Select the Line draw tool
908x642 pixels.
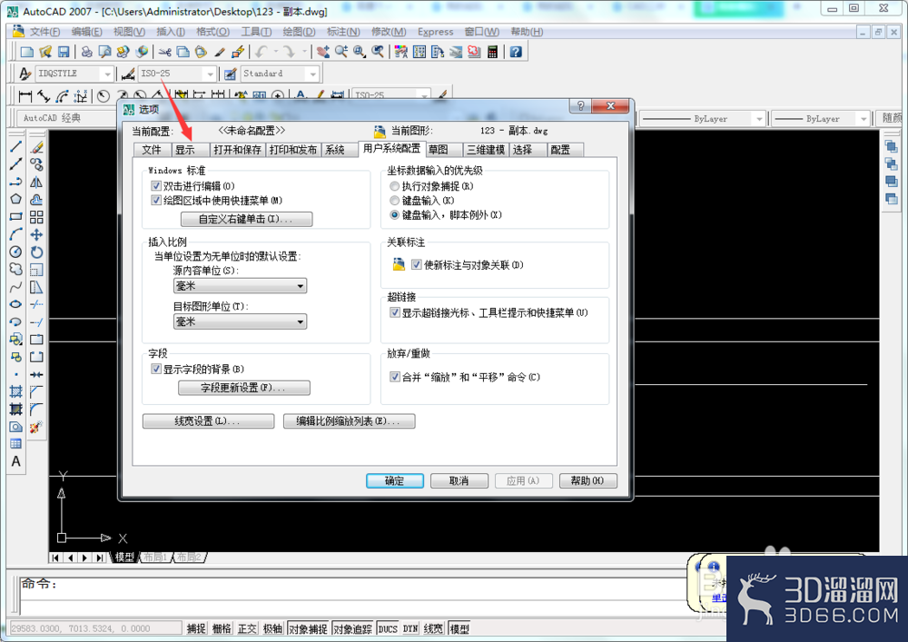[16, 147]
